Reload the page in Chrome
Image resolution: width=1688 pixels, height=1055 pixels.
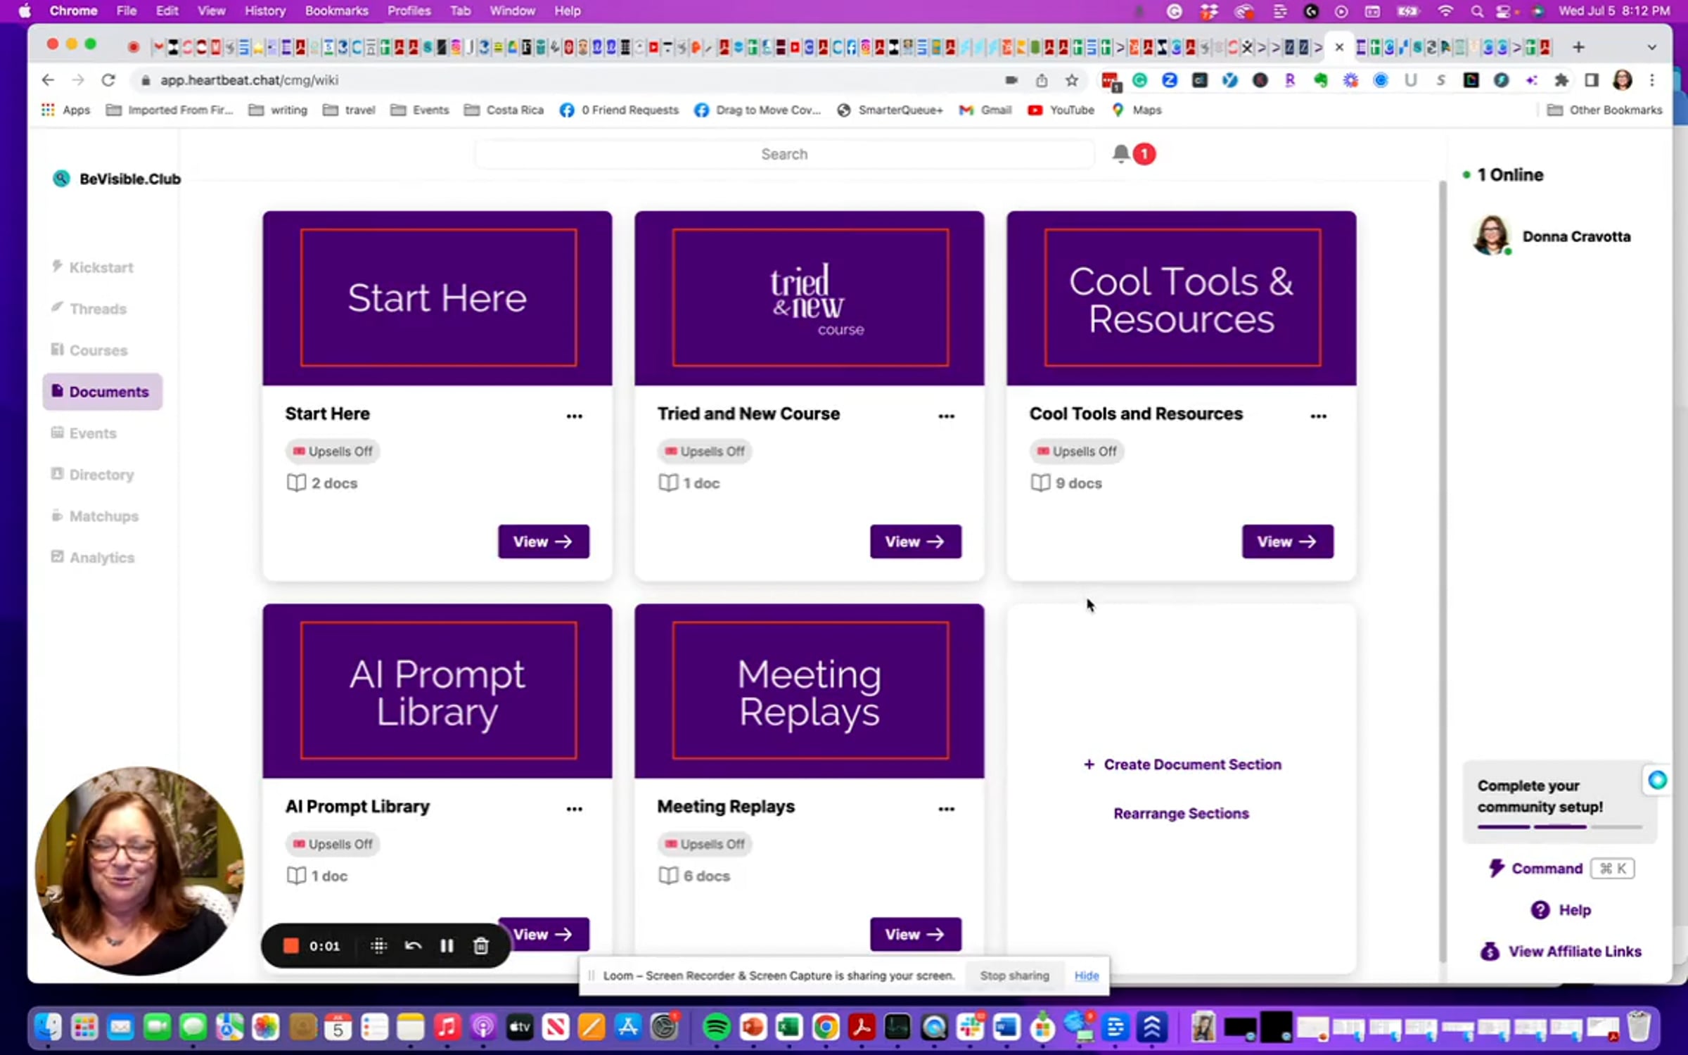[108, 80]
